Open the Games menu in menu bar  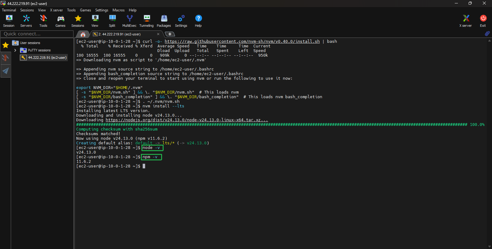click(85, 10)
